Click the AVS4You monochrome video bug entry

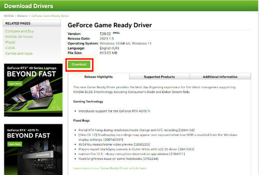click(114, 144)
